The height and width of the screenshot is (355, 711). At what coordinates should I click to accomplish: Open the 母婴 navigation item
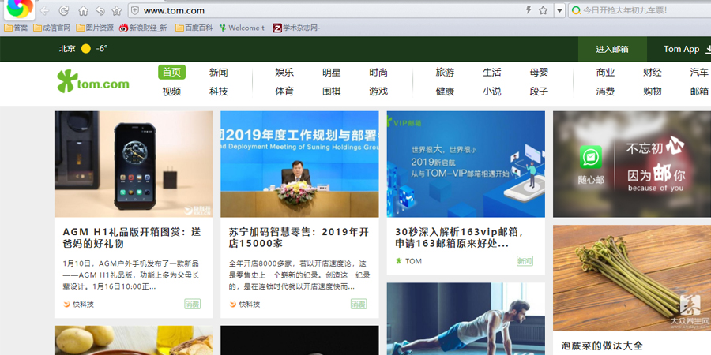(x=539, y=73)
